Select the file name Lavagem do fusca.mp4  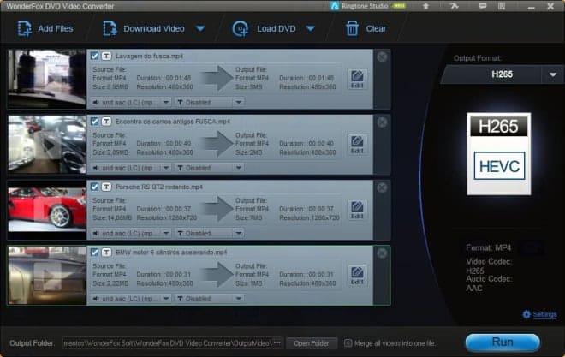[x=150, y=57]
